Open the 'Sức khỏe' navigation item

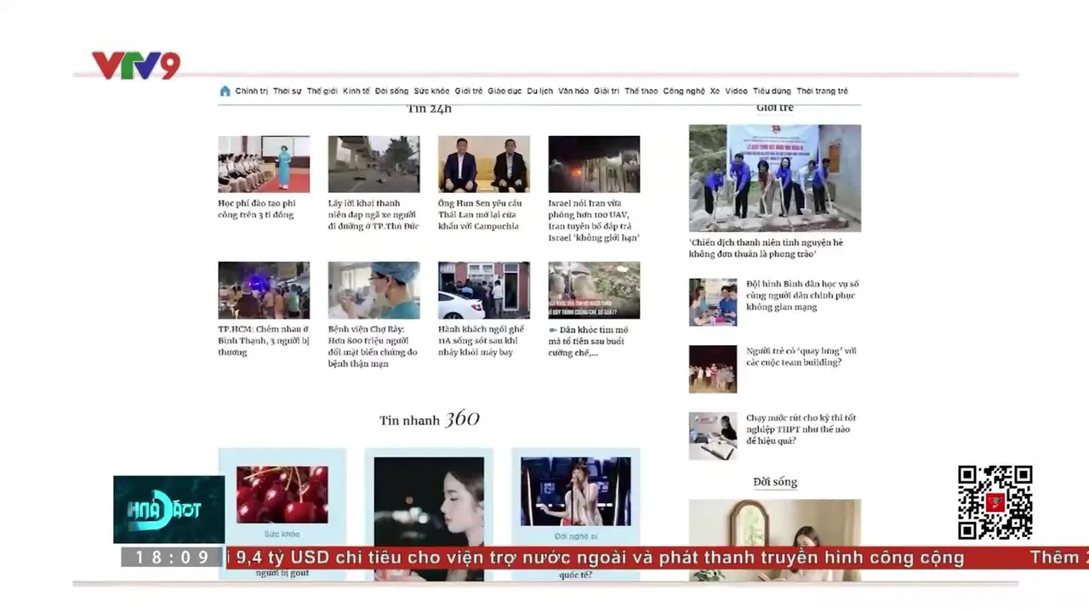431,91
